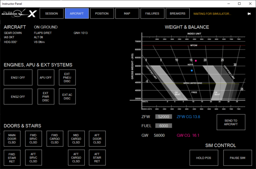The height and width of the screenshot is (169, 256).
Task: Open the SESSION tab
Action: coord(52,14)
